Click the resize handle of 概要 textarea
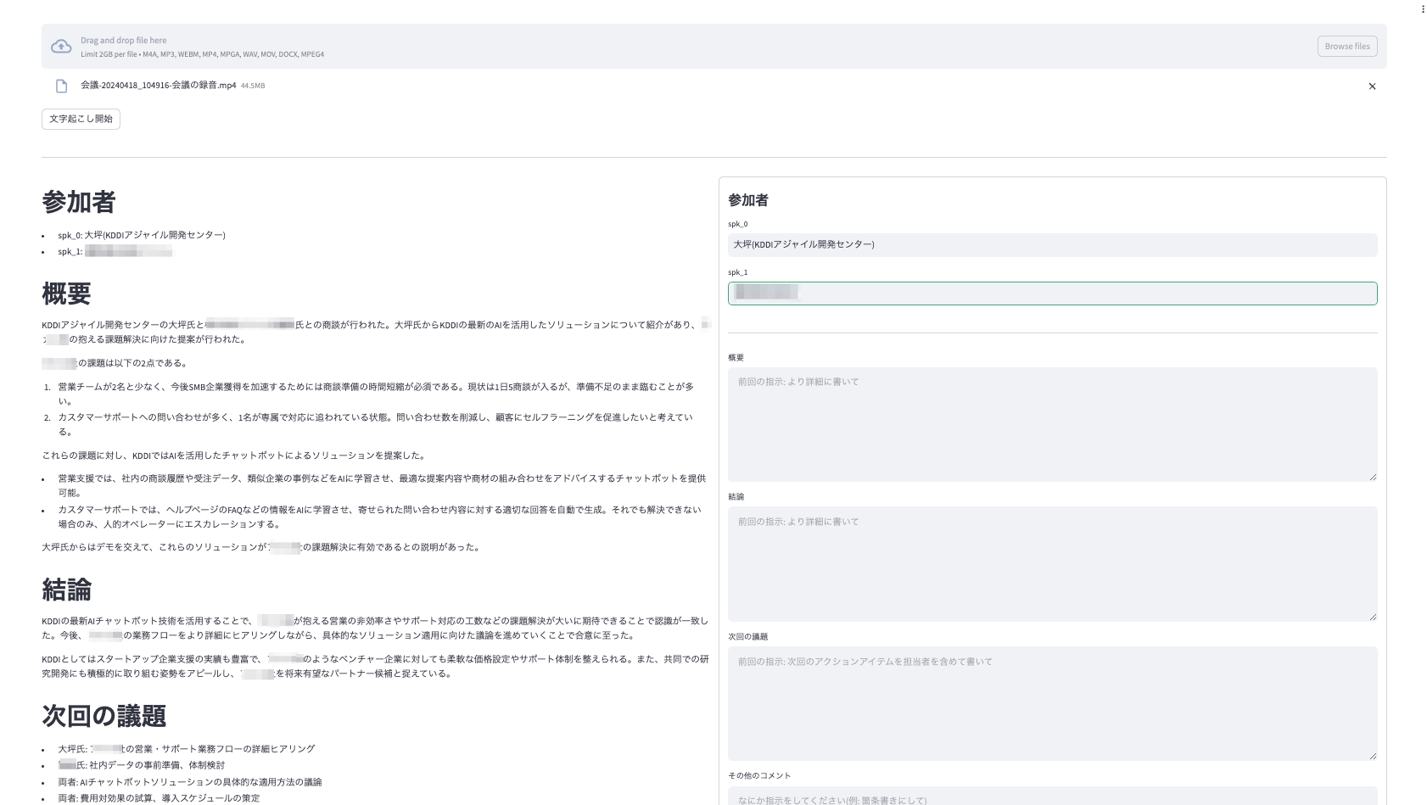Viewport: 1427px width, 805px height. point(1372,477)
